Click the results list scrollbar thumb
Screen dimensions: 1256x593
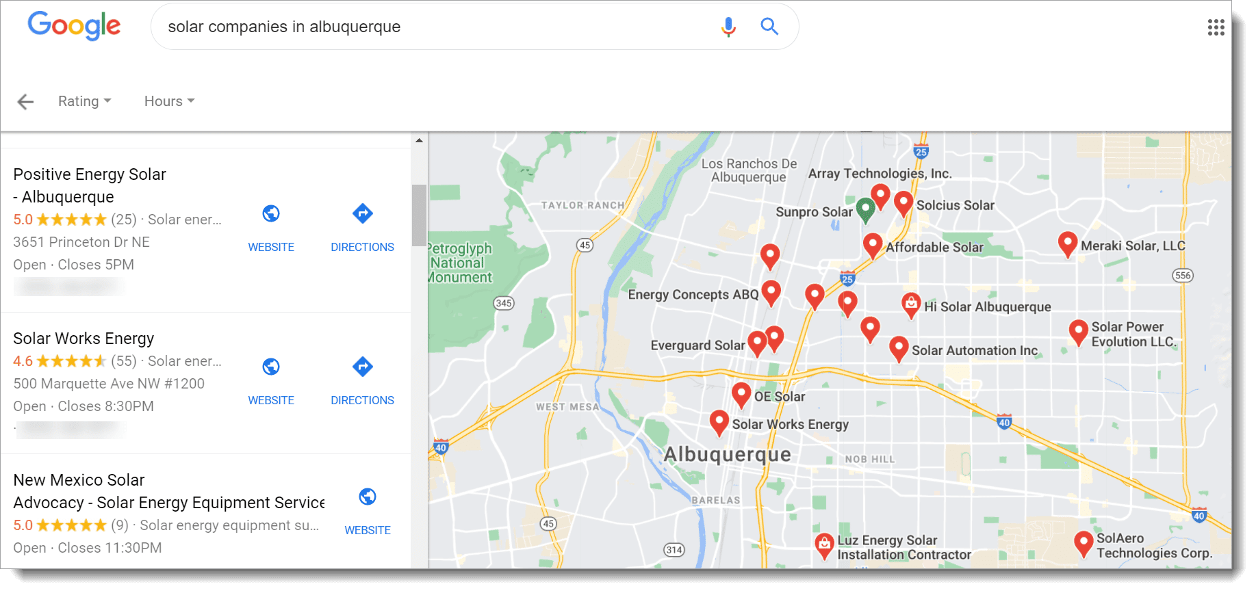click(x=419, y=215)
